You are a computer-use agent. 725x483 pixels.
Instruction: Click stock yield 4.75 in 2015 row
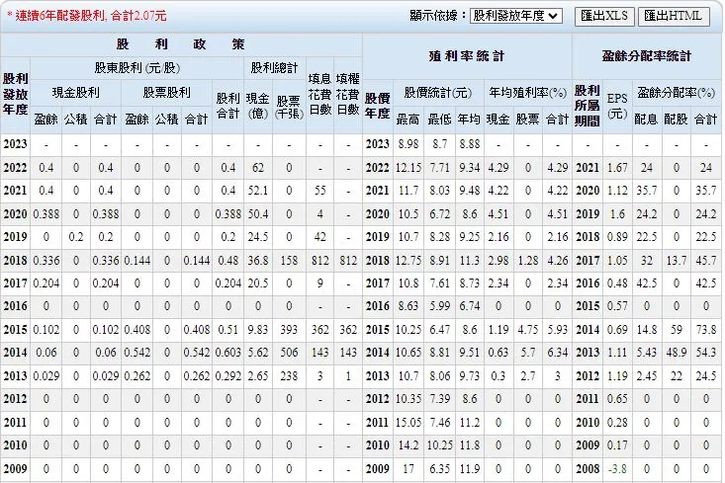[x=528, y=329]
